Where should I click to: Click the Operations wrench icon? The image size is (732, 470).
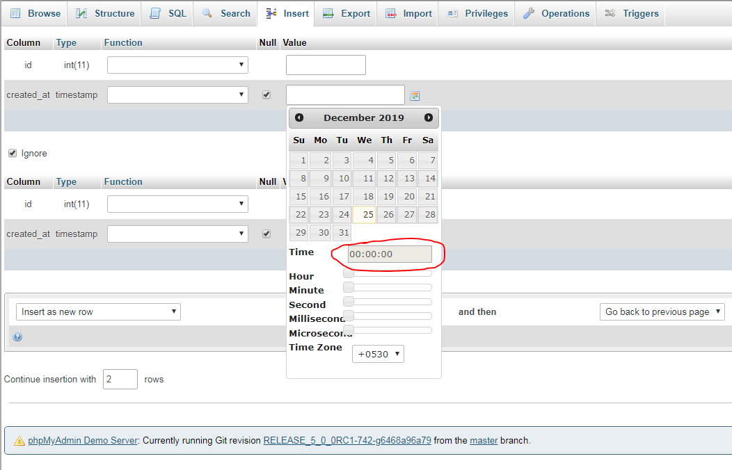(x=529, y=13)
